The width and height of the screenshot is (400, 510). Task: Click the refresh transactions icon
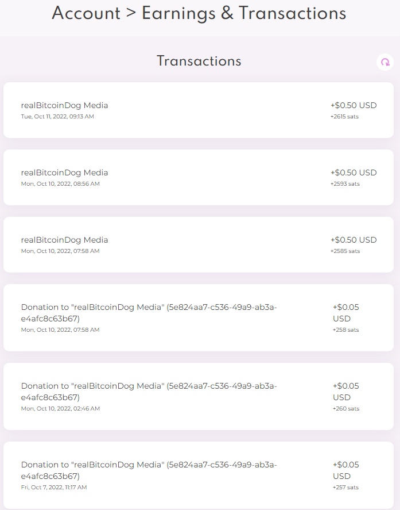pos(385,62)
